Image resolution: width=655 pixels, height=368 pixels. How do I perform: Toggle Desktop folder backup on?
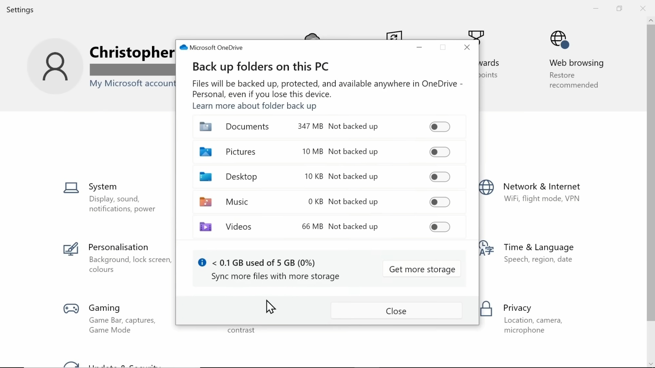point(440,177)
